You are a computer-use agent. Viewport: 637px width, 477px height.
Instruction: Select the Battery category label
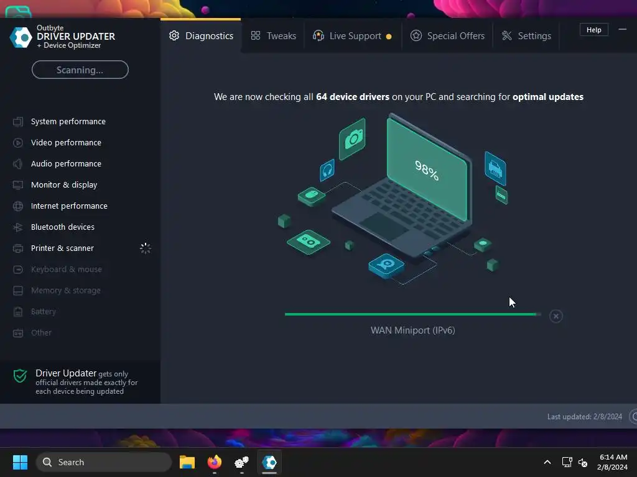pyautogui.click(x=44, y=312)
